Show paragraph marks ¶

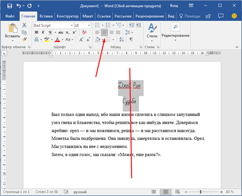point(131,39)
